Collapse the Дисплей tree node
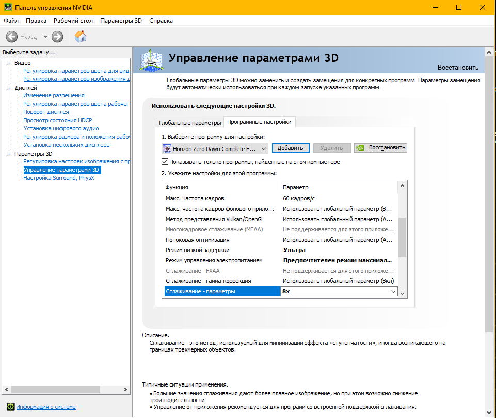This screenshot has width=496, height=418. (9, 88)
